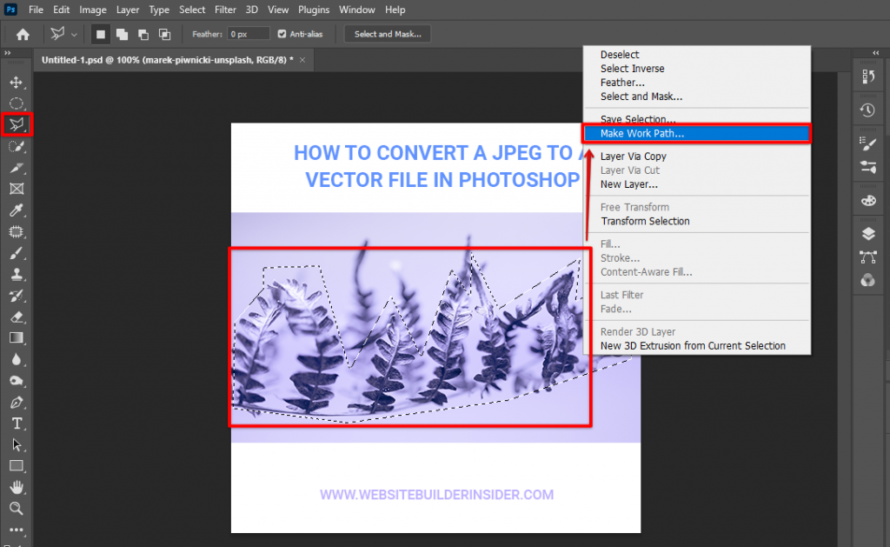Click inside the Feather value field
Viewport: 890px width, 547px height.
[249, 34]
